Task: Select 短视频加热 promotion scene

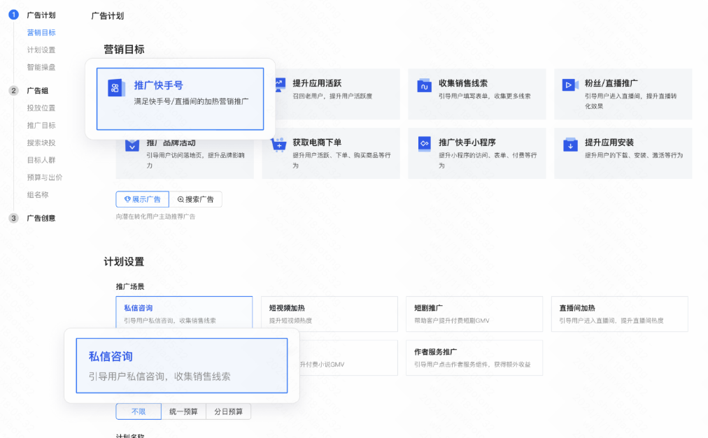Action: pyautogui.click(x=330, y=314)
